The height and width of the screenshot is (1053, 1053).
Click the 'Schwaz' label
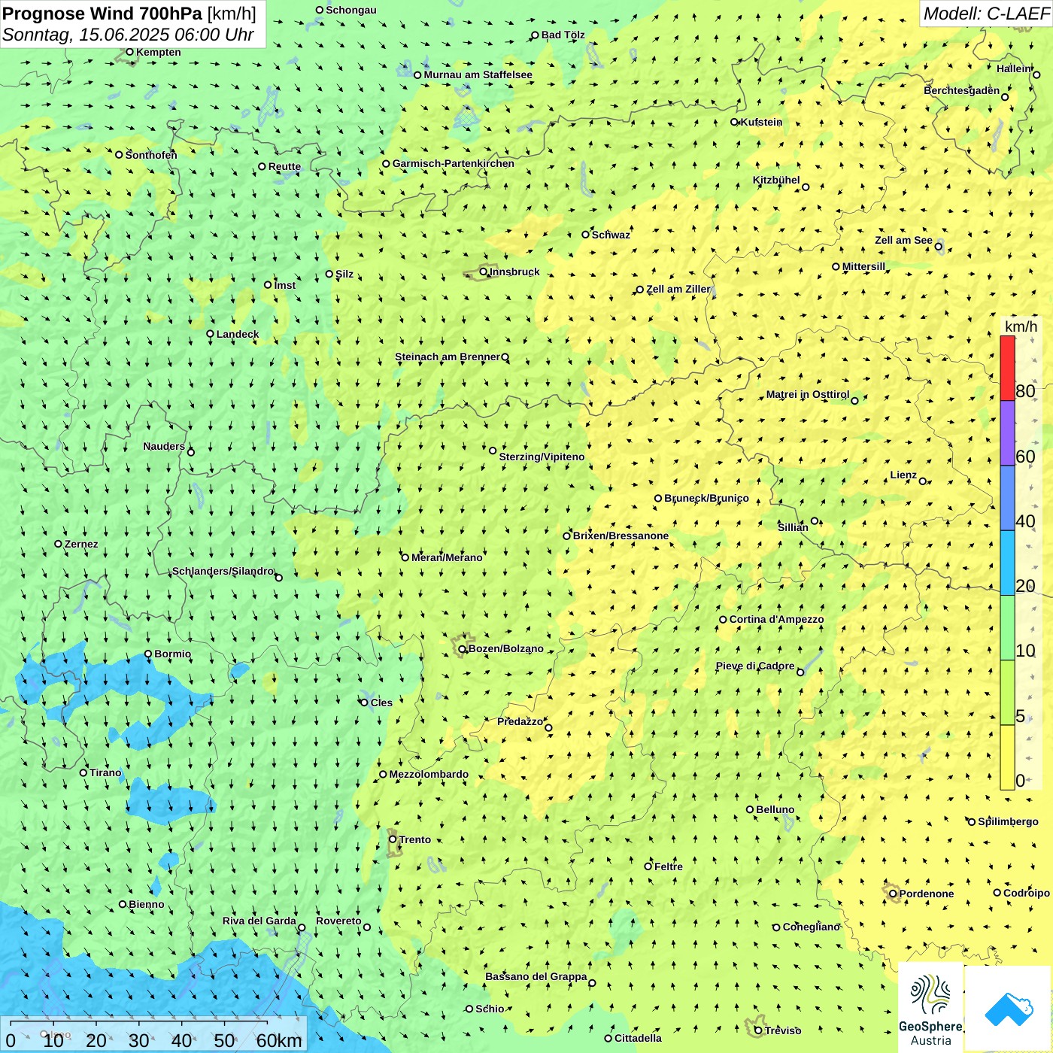[611, 235]
